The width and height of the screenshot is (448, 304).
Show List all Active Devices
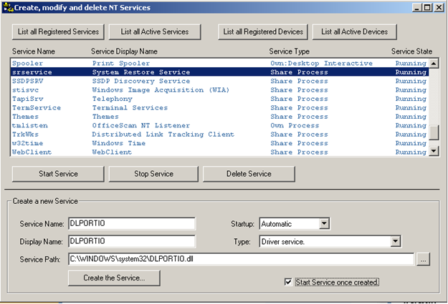[x=354, y=31]
